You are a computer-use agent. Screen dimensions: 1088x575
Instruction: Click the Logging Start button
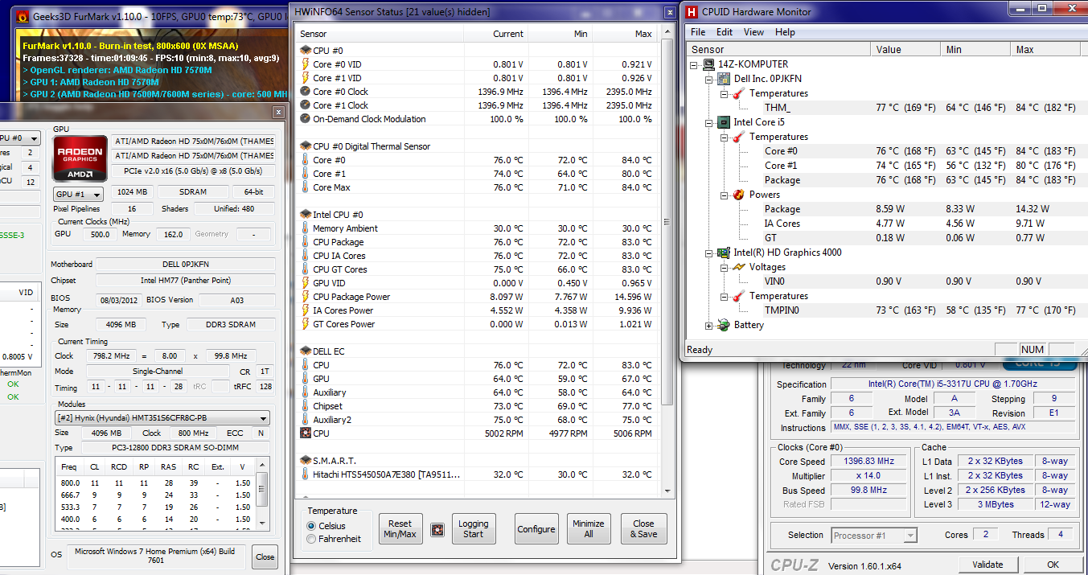click(x=474, y=529)
